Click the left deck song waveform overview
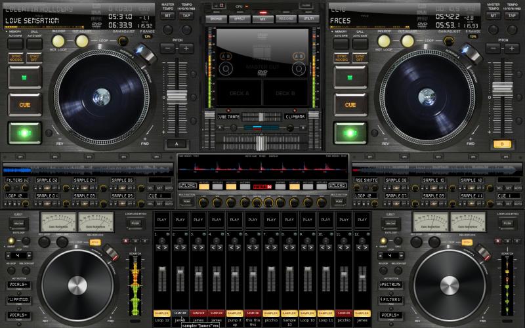 [87, 170]
